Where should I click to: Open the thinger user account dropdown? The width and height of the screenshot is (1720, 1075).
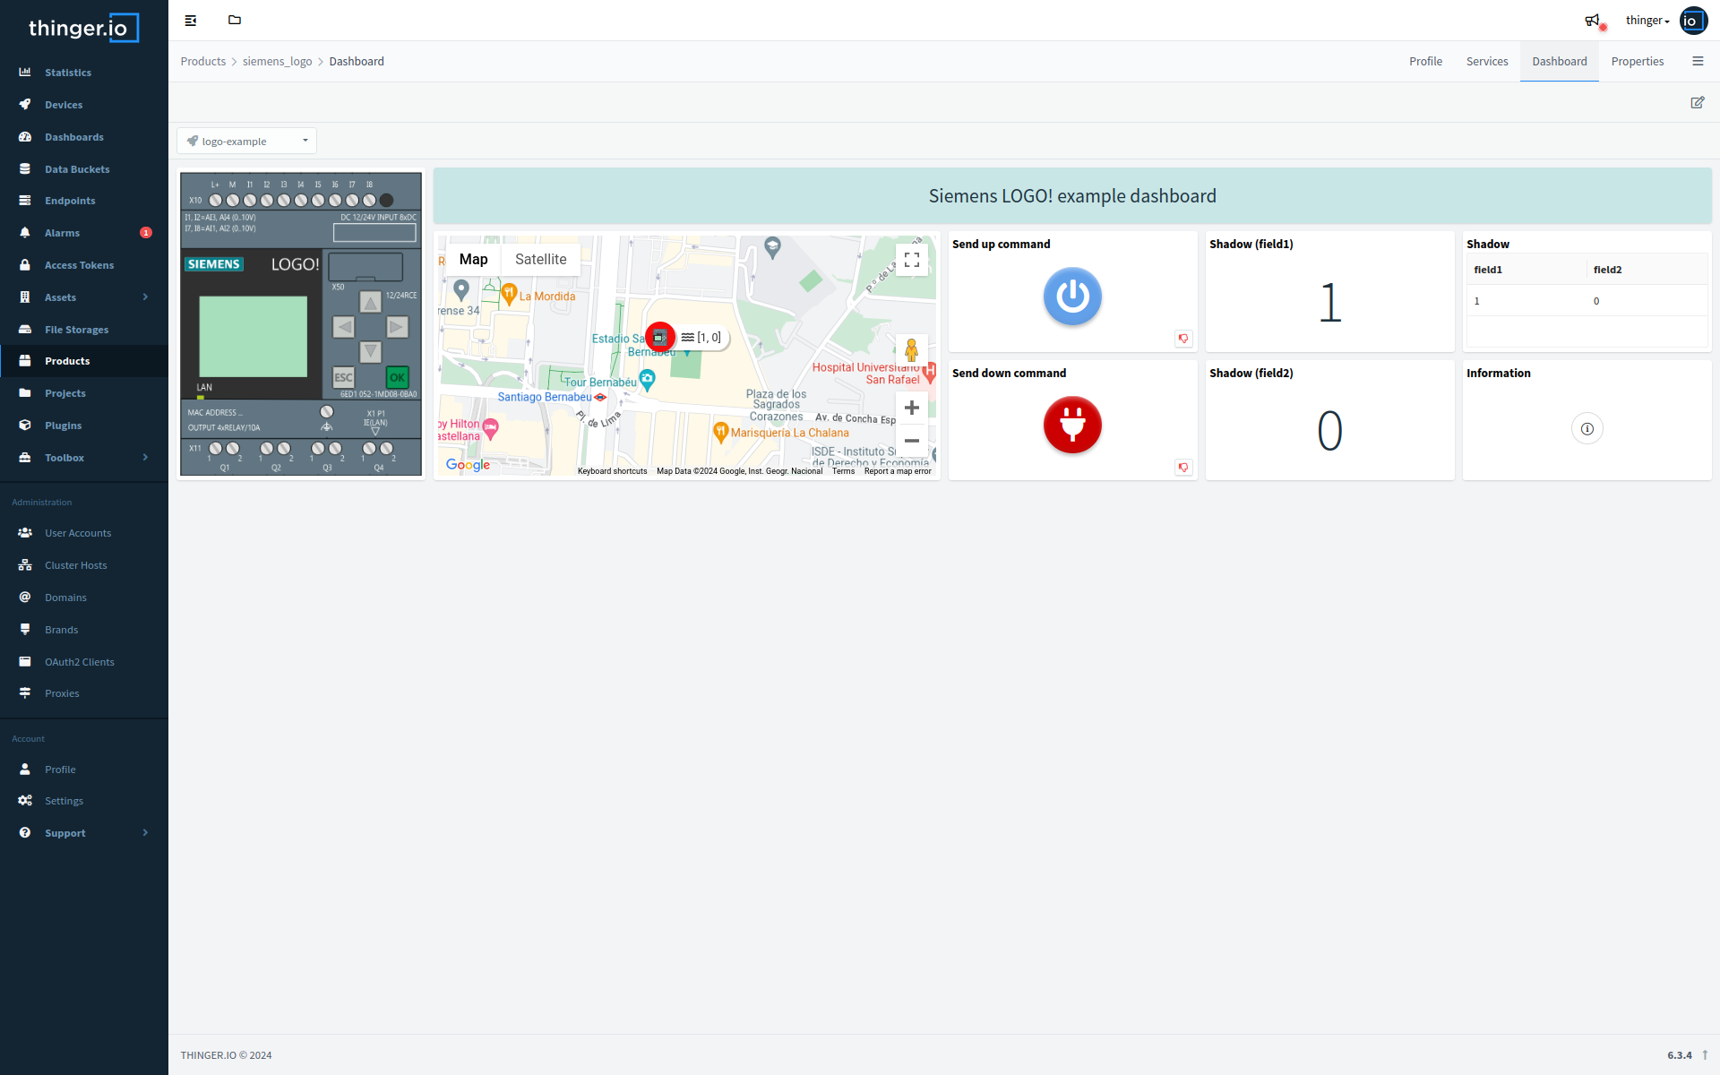[1647, 21]
